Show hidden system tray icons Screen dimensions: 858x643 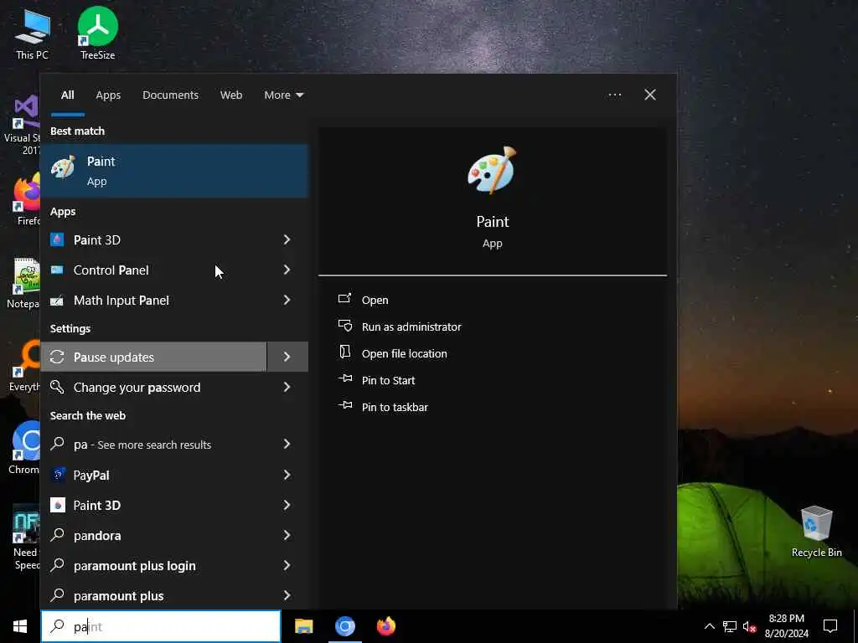[x=709, y=626]
